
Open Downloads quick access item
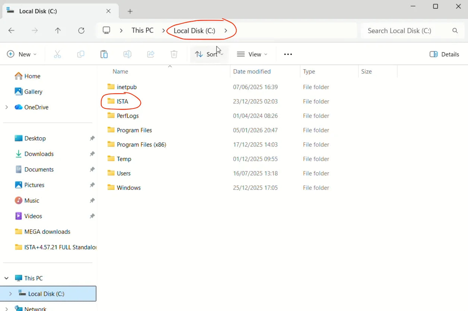coord(34,154)
